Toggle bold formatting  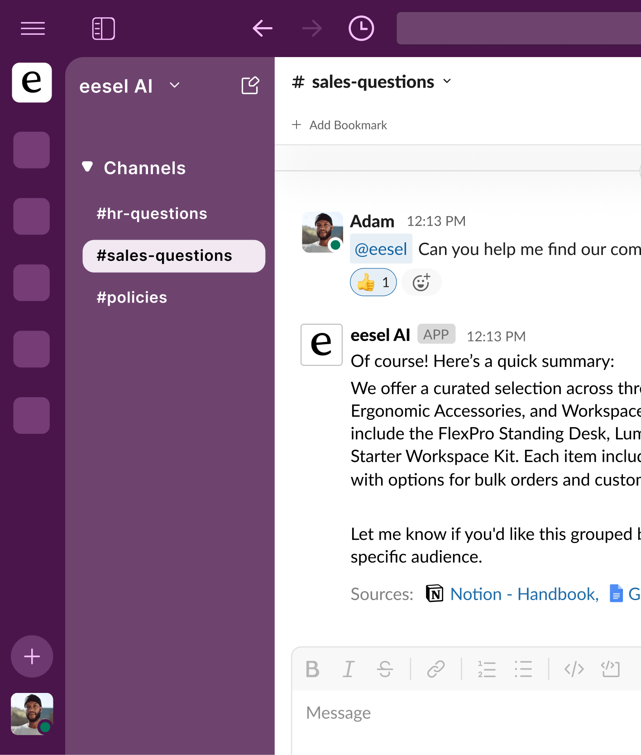click(312, 669)
